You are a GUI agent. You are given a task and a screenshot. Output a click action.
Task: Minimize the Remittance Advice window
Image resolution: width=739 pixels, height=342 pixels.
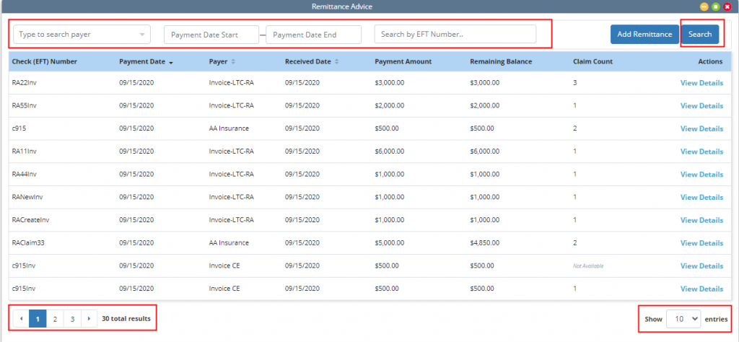click(x=704, y=6)
